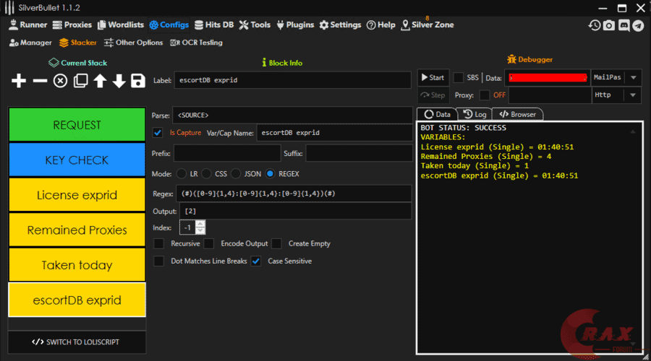Expand the Http proxy type dropdown
Image resolution: width=651 pixels, height=361 pixels.
[633, 95]
